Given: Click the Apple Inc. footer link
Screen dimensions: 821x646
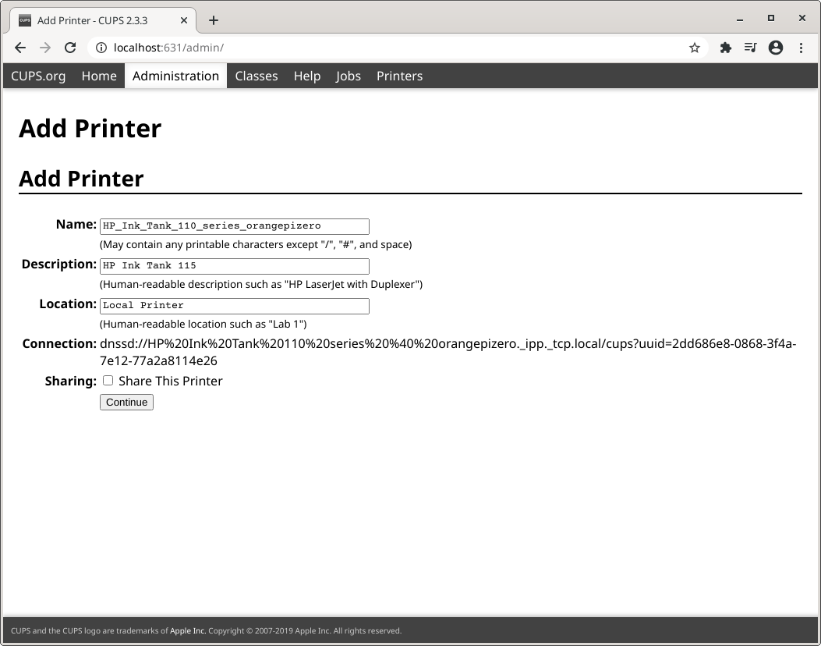Looking at the screenshot, I should click(x=188, y=630).
